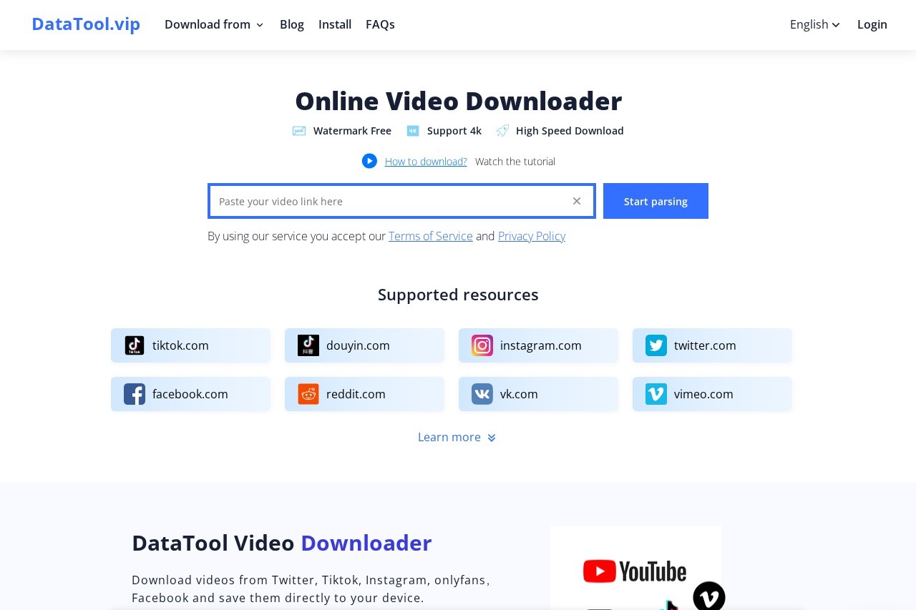Select the VK logo icon

coord(482,394)
